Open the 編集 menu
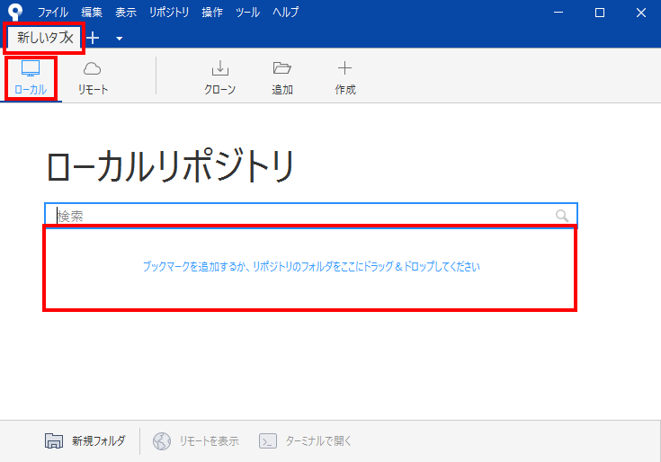The width and height of the screenshot is (661, 462). 92,13
